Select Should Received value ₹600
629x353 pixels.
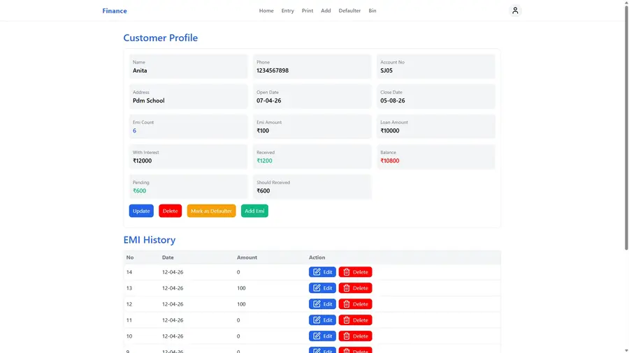tap(263, 191)
